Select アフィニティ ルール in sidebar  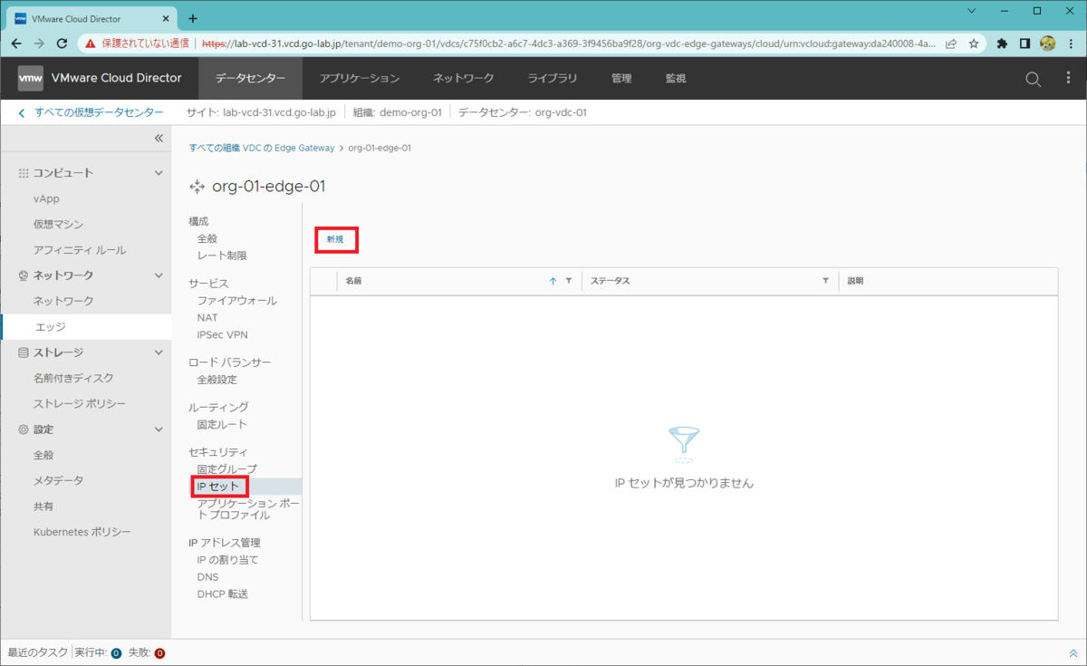80,249
